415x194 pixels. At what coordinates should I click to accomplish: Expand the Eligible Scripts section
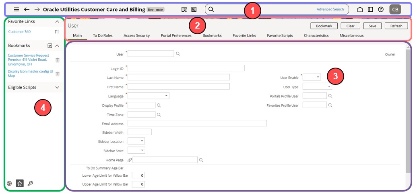[x=57, y=87]
